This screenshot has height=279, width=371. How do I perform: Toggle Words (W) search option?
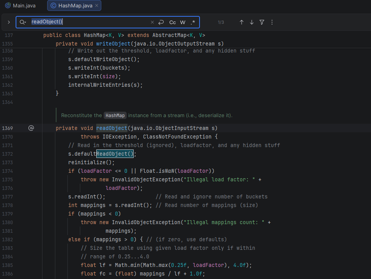[182, 22]
